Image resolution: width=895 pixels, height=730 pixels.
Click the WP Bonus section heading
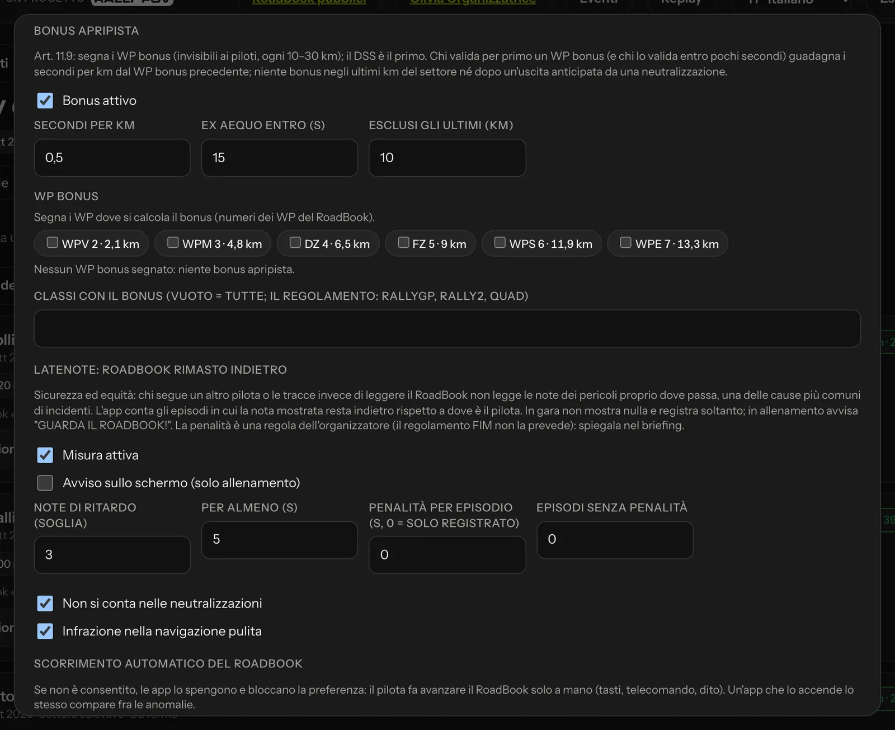tap(66, 196)
